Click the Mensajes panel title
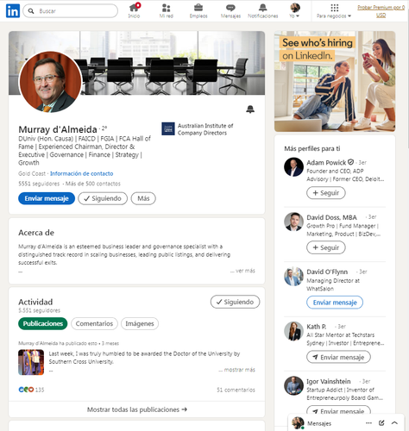 (x=319, y=423)
